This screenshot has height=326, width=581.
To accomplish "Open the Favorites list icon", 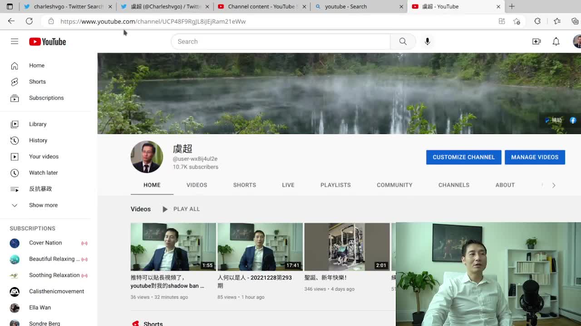I will pyautogui.click(x=557, y=21).
